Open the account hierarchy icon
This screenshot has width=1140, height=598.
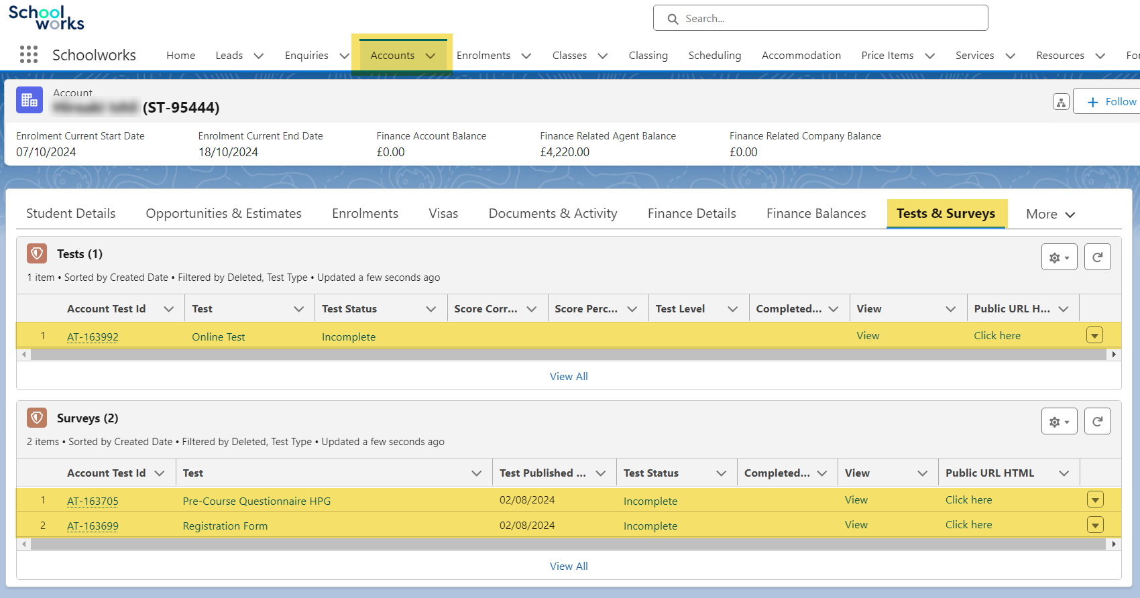(x=1061, y=102)
